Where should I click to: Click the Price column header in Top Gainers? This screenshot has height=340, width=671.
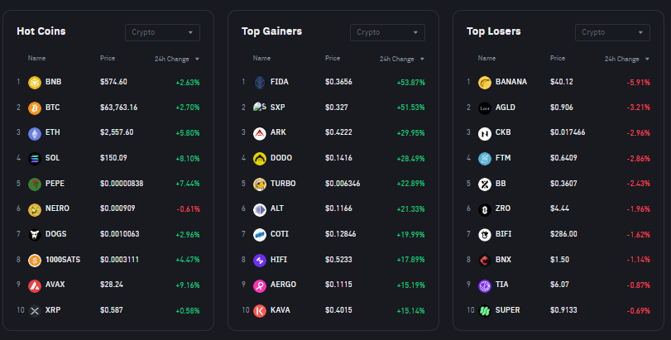click(x=333, y=58)
